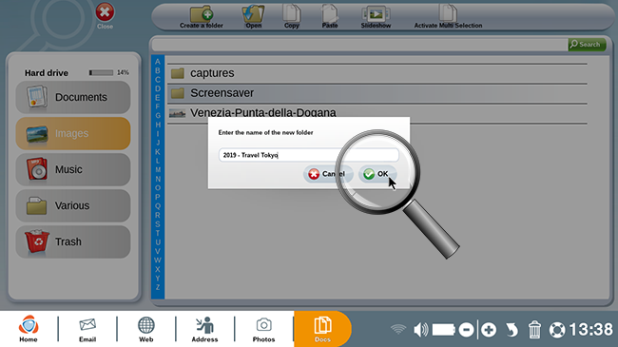This screenshot has height=347, width=618.
Task: Open Docs from bottom bar
Action: pos(322,329)
